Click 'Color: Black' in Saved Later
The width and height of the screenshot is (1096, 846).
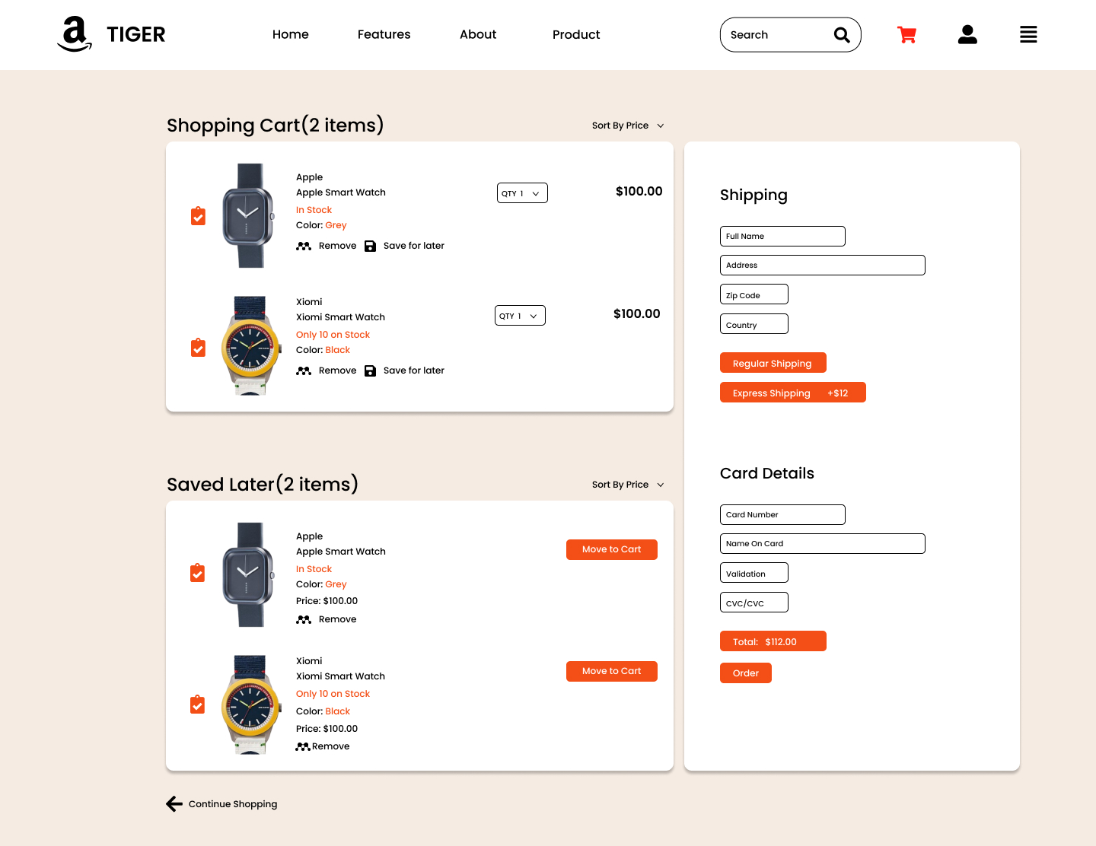(323, 711)
